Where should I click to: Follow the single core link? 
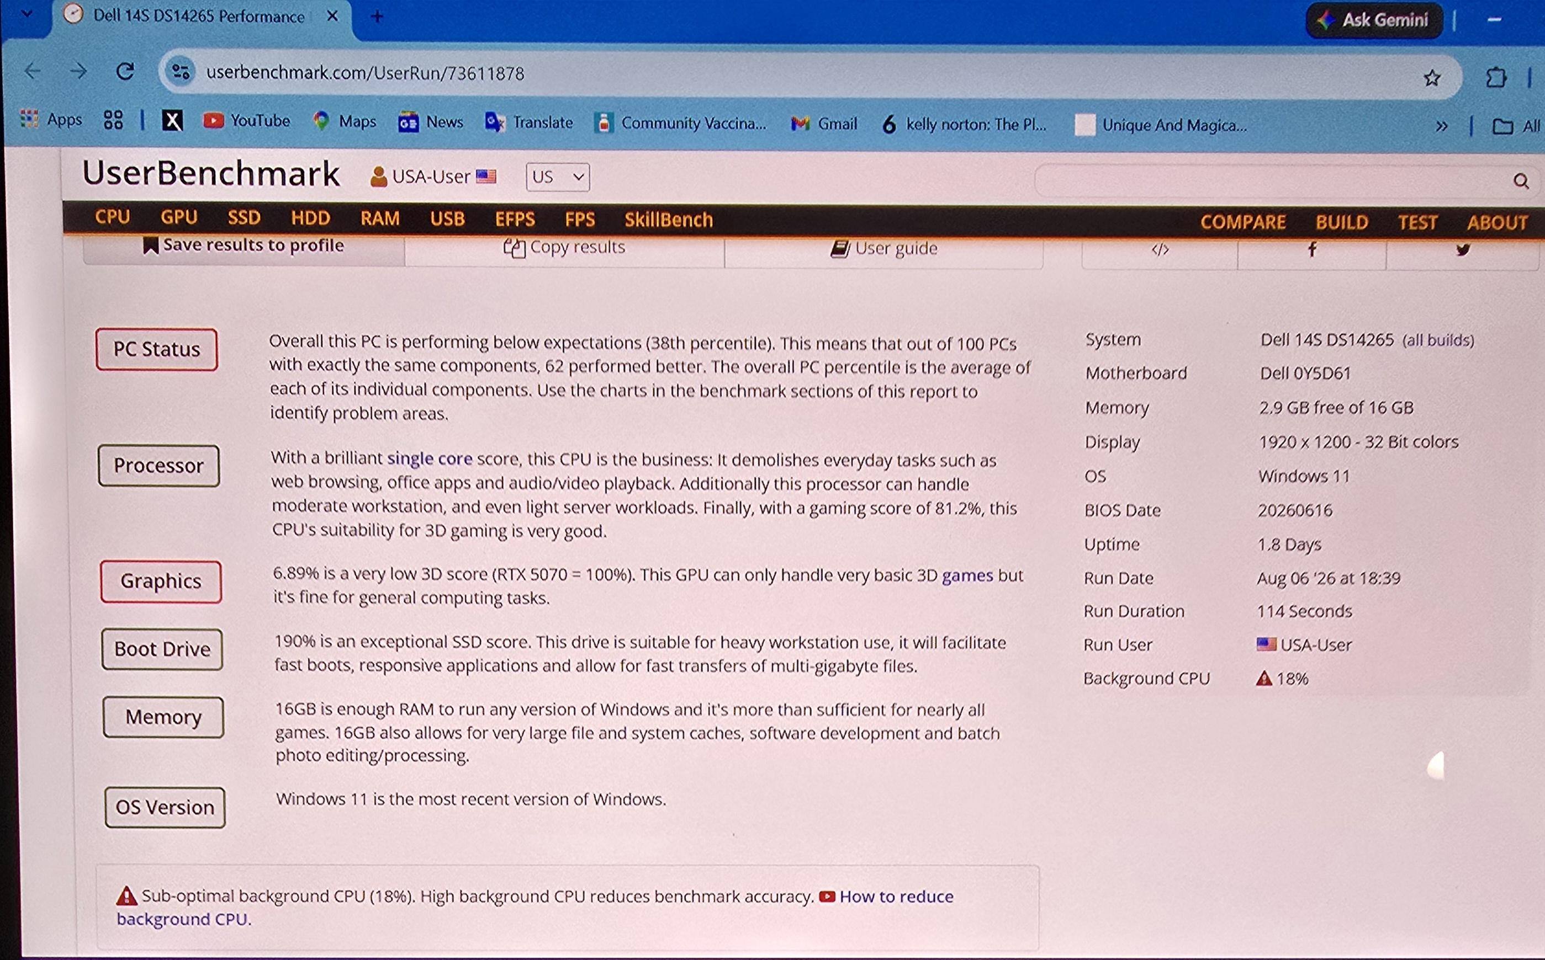[430, 458]
